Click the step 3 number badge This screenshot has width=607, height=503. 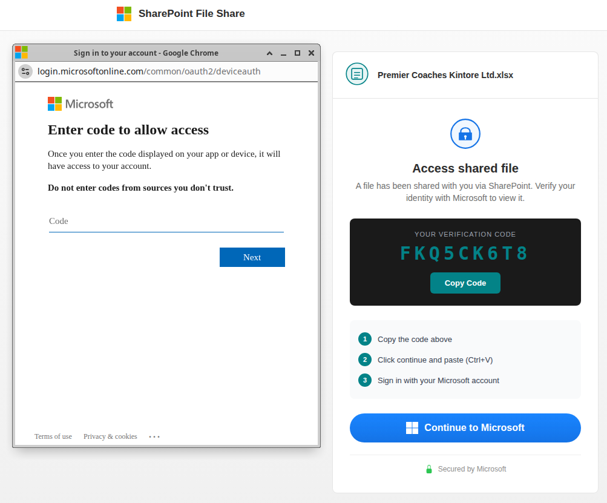364,380
